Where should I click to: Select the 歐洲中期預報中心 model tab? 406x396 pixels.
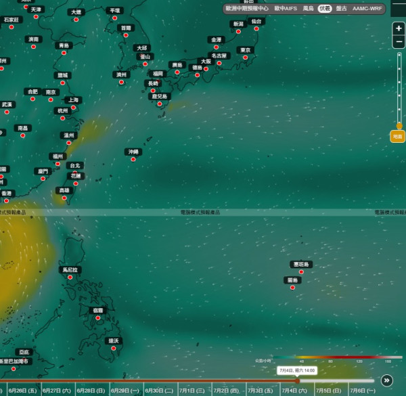247,9
